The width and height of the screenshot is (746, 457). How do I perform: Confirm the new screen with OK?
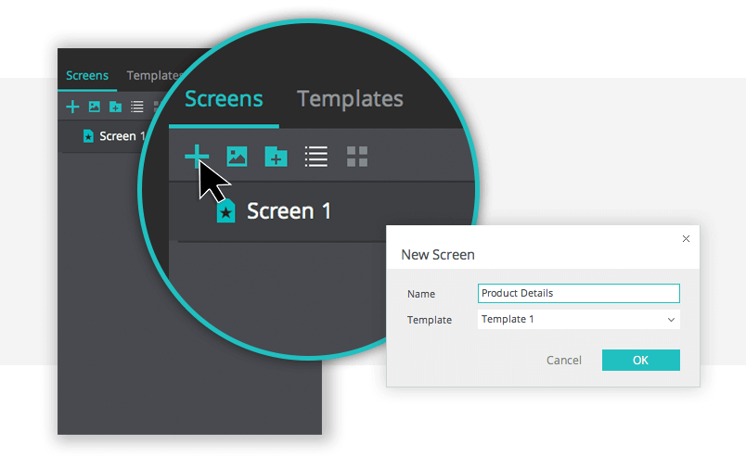click(640, 360)
